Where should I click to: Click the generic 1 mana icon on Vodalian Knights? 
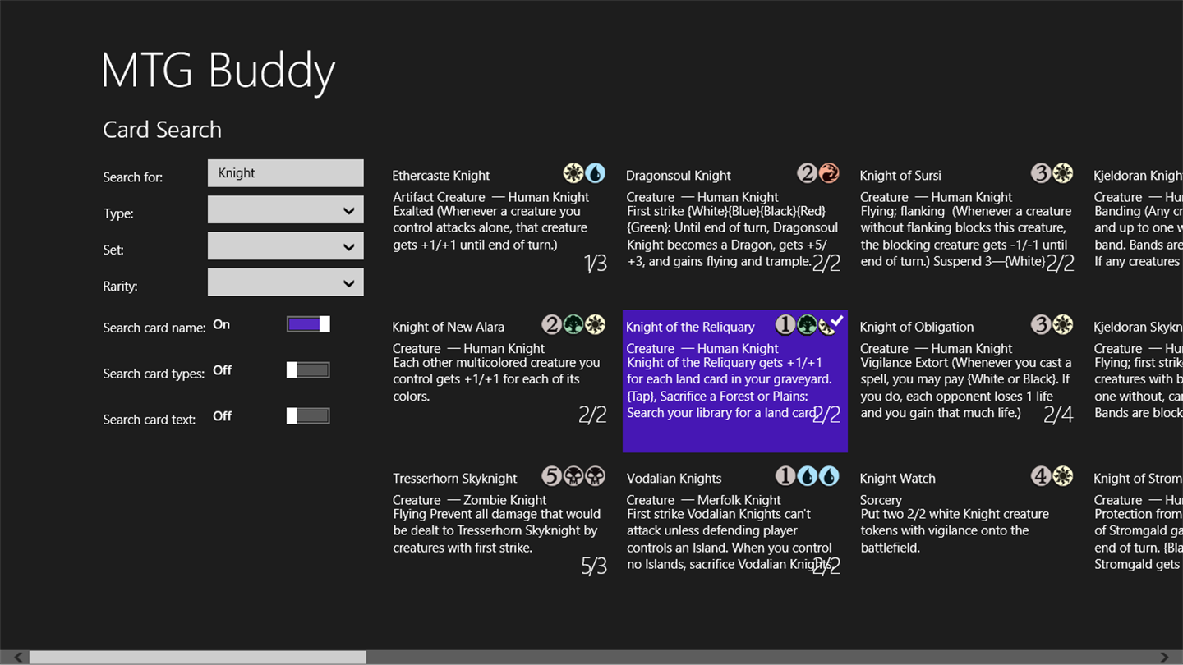click(x=786, y=476)
